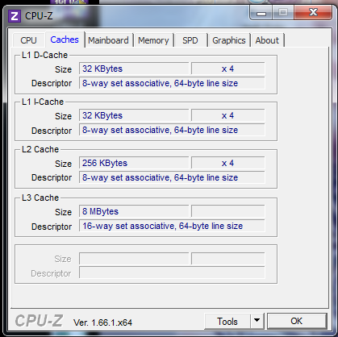338x337 pixels.
Task: Expand the Tools dropdown arrow
Action: [x=257, y=321]
